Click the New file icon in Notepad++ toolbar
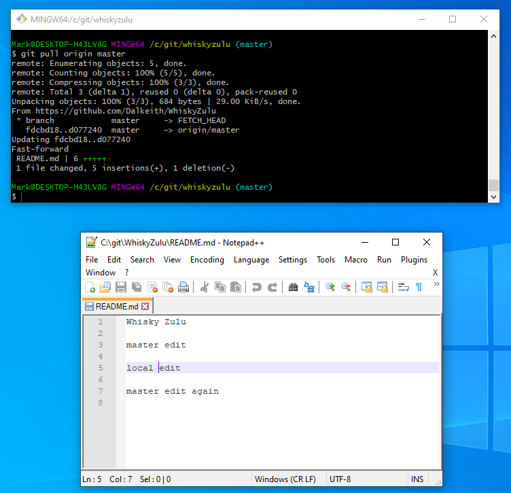Image resolution: width=511 pixels, height=493 pixels. click(x=90, y=287)
